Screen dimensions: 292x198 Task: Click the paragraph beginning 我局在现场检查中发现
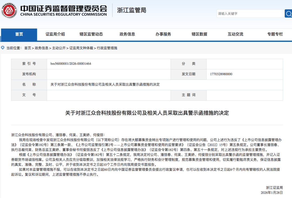pyautogui.click(x=147, y=145)
